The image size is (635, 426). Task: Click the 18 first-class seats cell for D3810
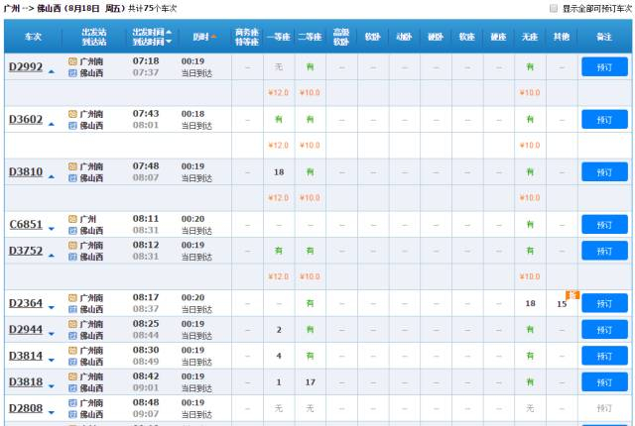[x=279, y=172]
